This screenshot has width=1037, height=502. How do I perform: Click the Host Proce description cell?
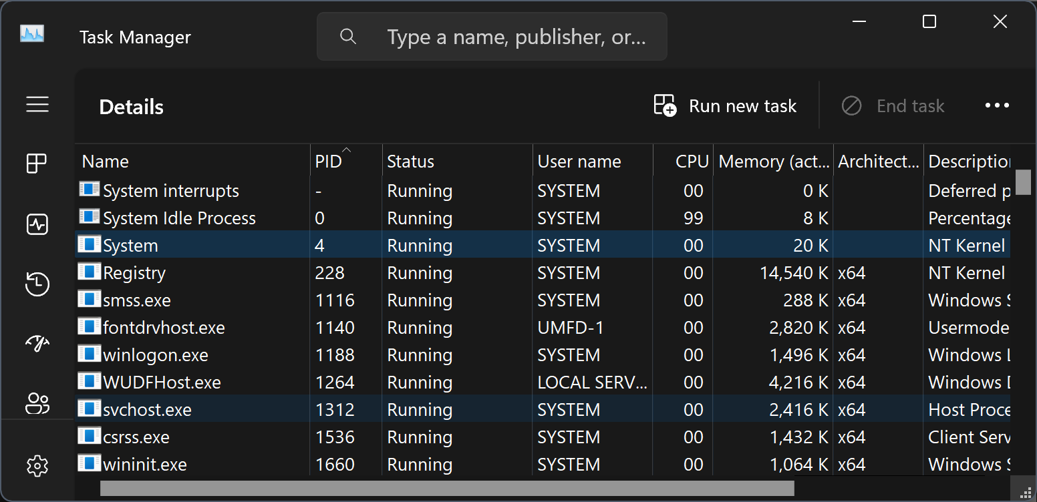coord(969,410)
